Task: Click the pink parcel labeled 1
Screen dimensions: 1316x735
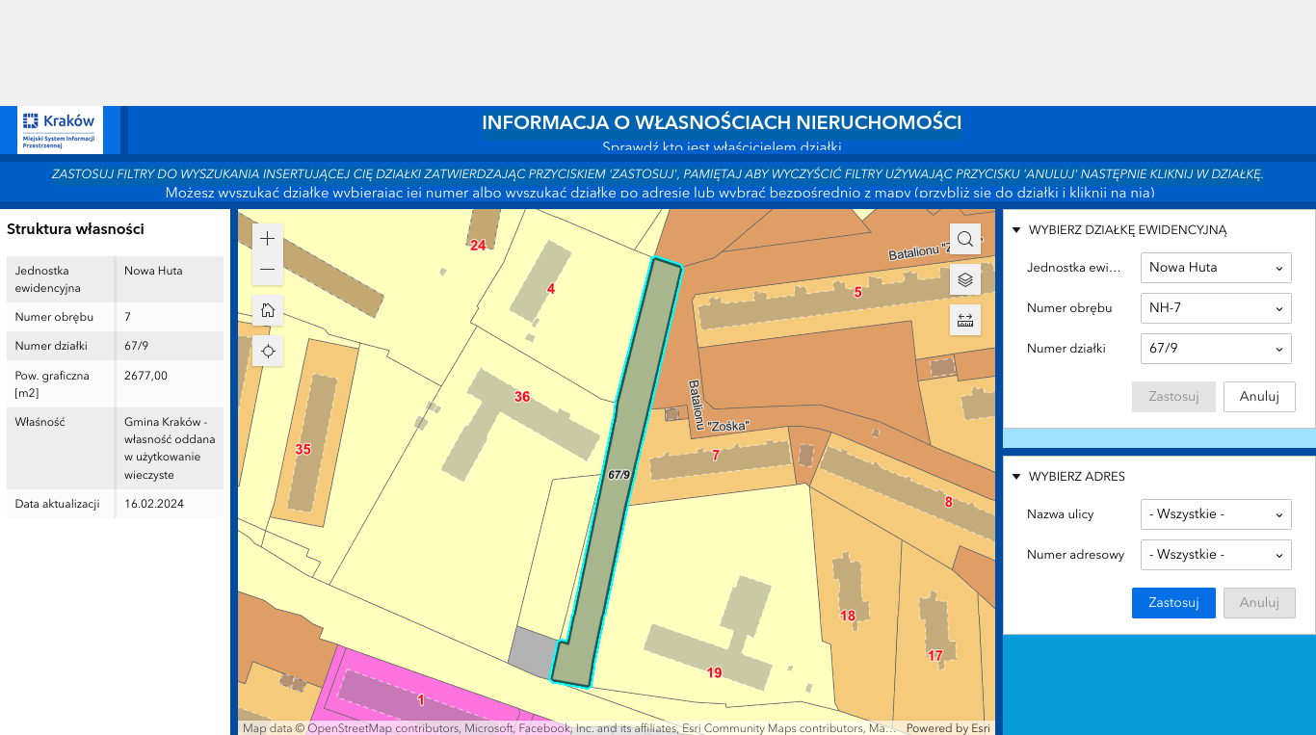Action: tap(420, 699)
